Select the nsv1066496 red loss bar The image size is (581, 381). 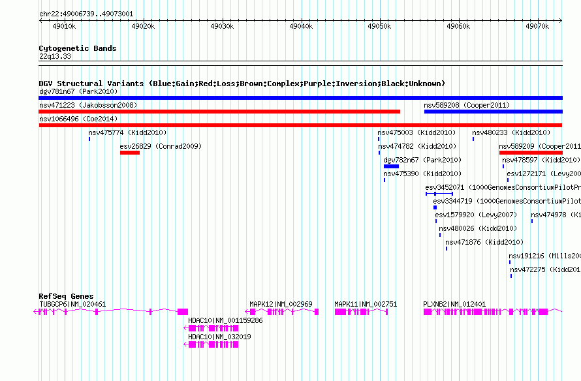pos(300,125)
